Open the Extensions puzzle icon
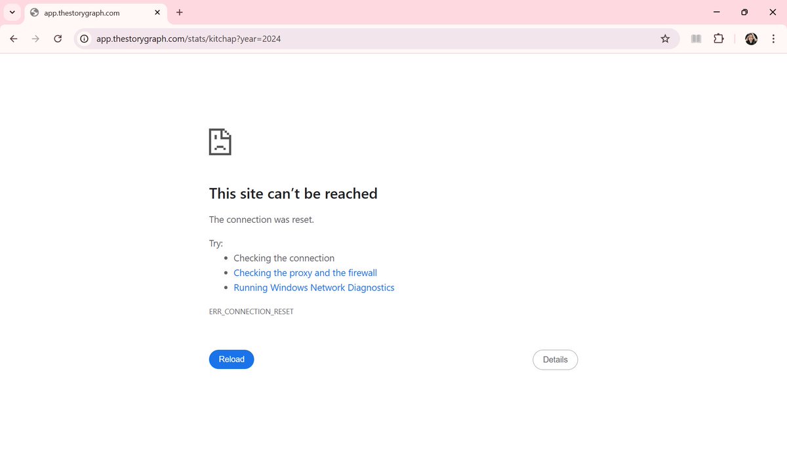The image size is (787, 462). [719, 39]
